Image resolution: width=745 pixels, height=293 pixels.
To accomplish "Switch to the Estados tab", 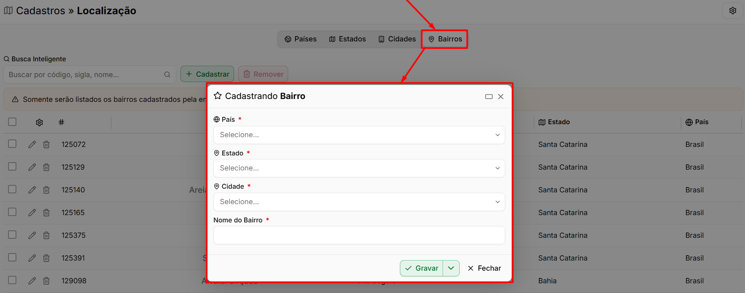I will [x=348, y=39].
